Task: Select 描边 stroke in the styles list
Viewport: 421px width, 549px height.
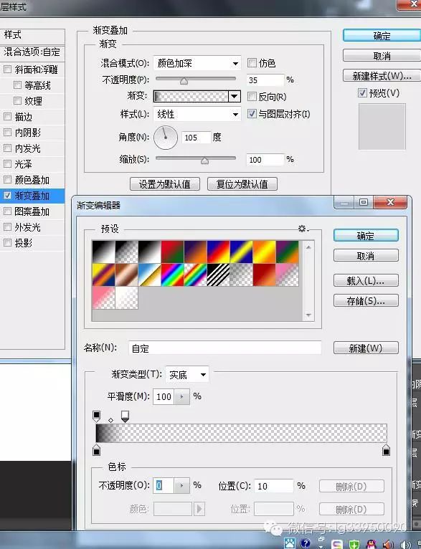Action: coord(24,117)
